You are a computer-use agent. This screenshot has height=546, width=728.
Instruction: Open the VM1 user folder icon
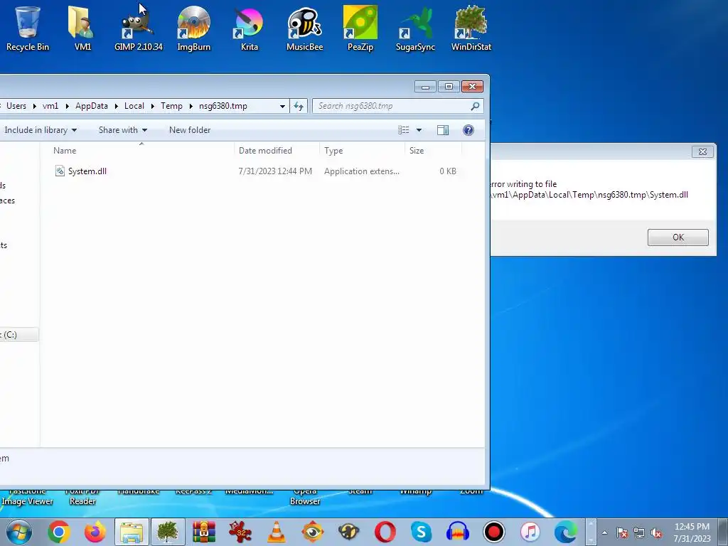(x=82, y=28)
